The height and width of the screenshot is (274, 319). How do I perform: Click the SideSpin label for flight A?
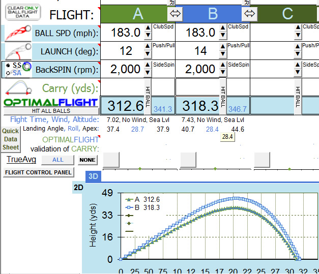tap(163, 65)
